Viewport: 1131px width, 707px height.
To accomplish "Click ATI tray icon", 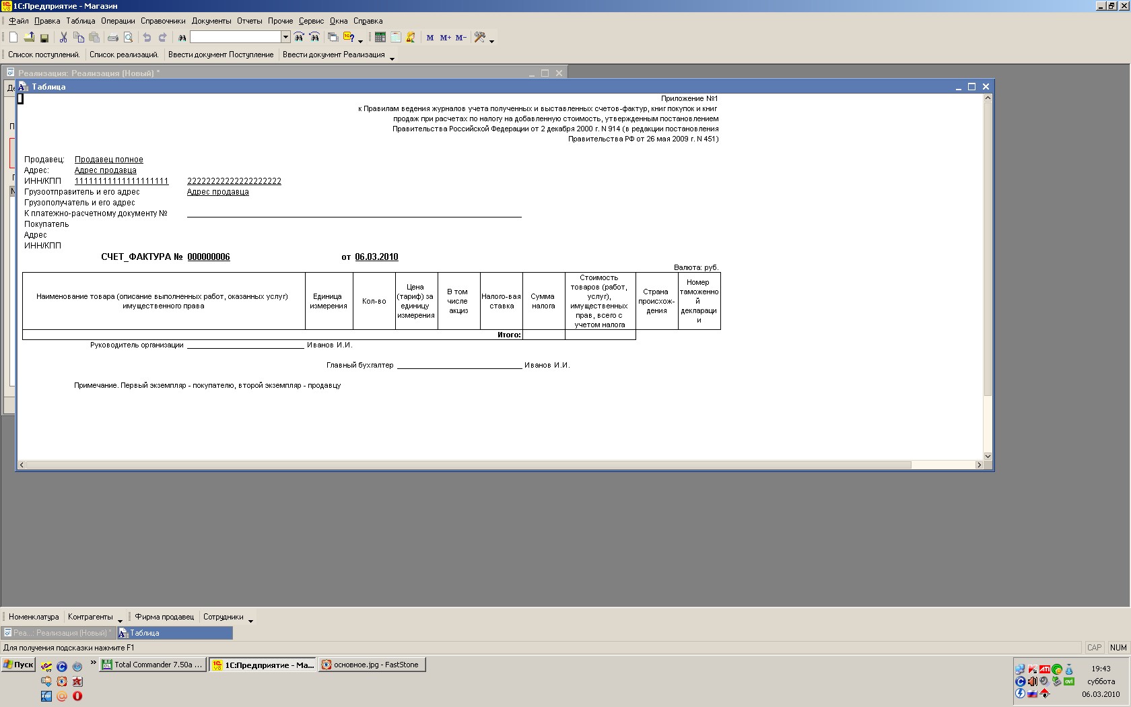I will tap(1045, 669).
